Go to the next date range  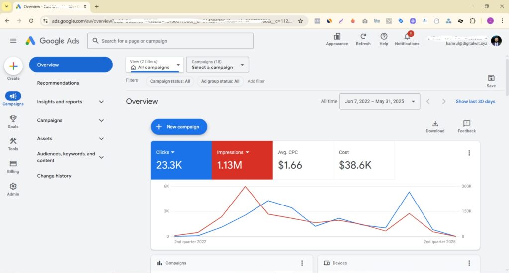(x=444, y=101)
